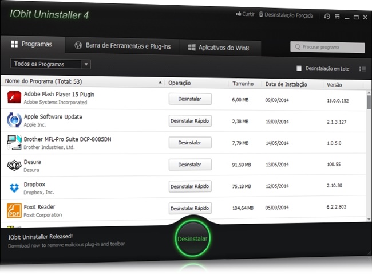Open Barra de Ferramentas e Plug-ins tab
The height and width of the screenshot is (274, 372).
122,46
